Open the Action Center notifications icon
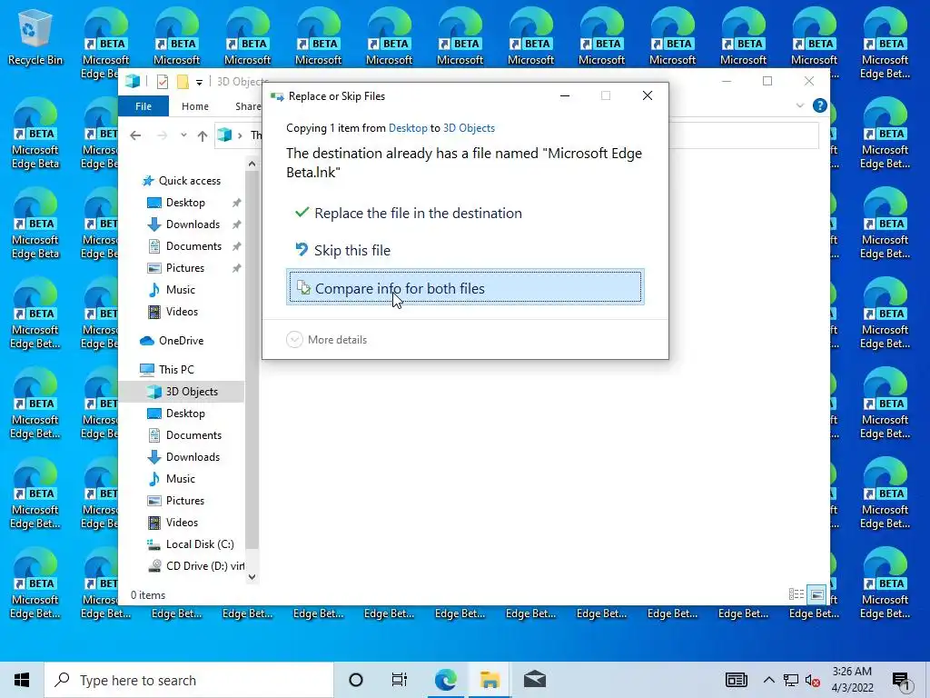 click(901, 681)
